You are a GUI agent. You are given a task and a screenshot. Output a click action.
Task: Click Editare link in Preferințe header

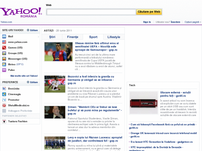34,82
